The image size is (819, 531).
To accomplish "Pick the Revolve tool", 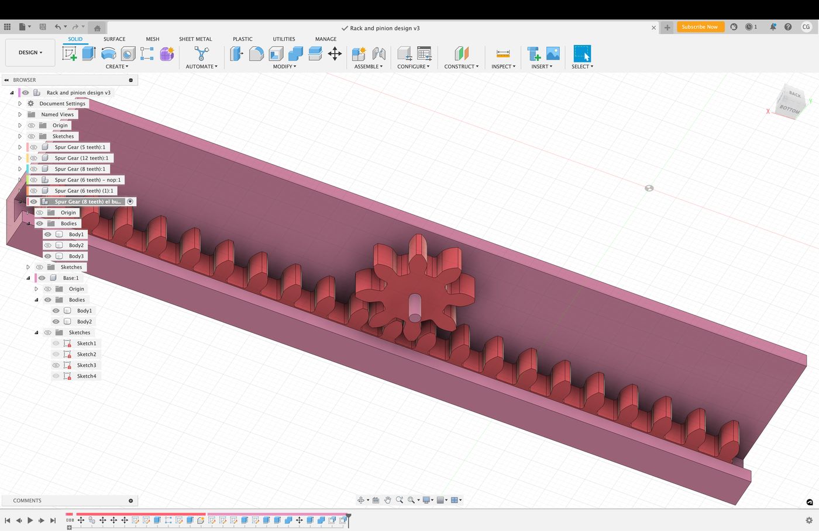I will pyautogui.click(x=108, y=54).
